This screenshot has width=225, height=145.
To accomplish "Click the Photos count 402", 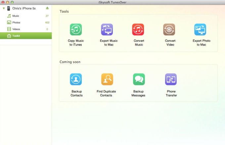I will coord(47,22).
